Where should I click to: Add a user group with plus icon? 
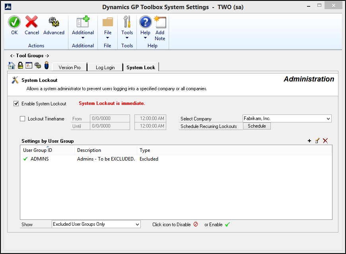click(x=309, y=141)
